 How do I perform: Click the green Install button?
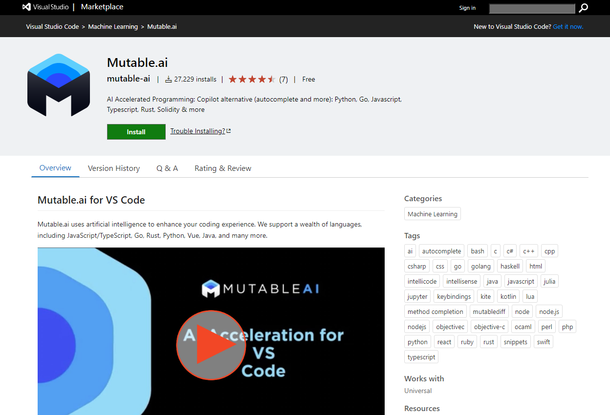136,132
